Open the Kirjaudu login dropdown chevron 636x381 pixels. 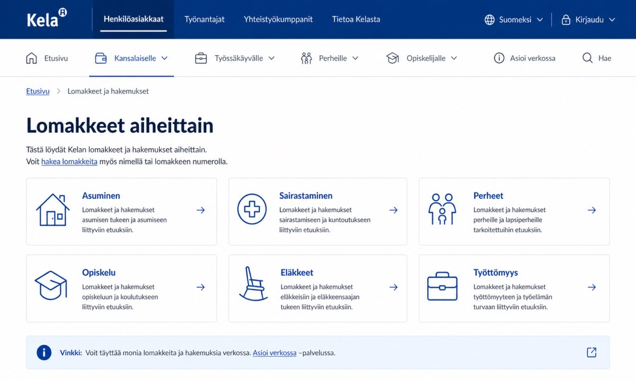[x=612, y=20]
